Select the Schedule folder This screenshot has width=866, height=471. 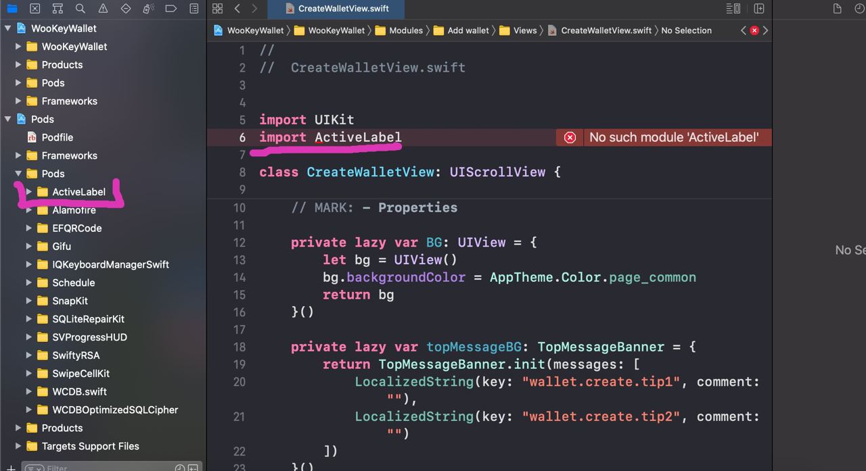pos(73,282)
